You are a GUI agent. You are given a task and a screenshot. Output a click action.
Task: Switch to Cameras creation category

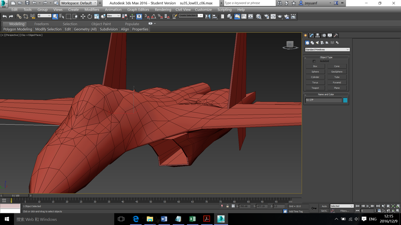coord(322,42)
